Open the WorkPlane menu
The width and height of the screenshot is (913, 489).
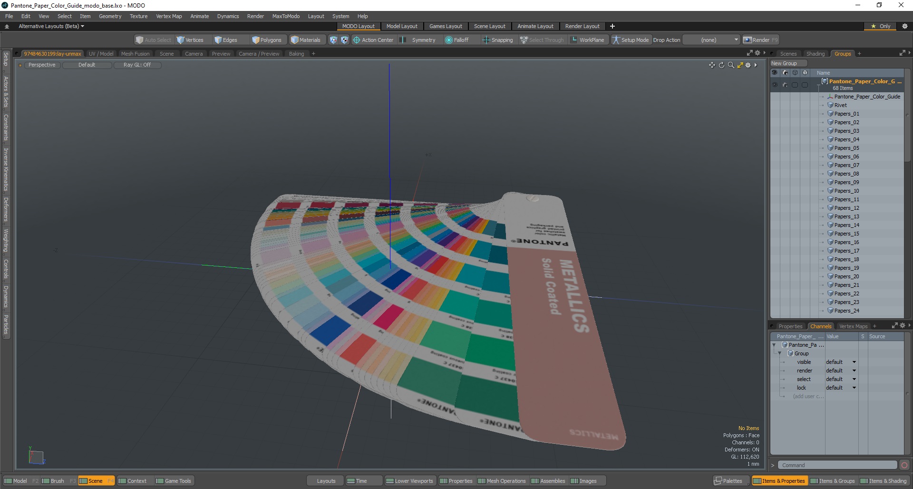pyautogui.click(x=588, y=40)
